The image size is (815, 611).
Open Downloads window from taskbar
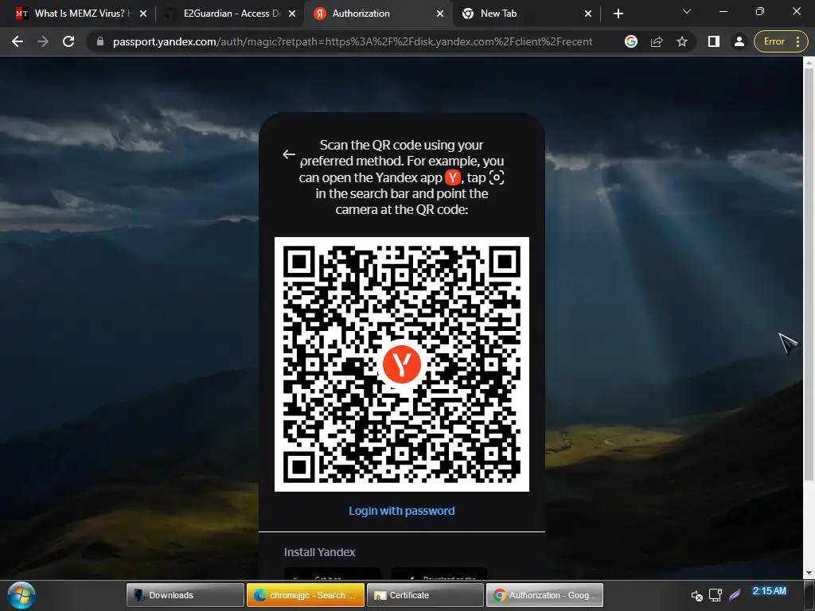coord(185,595)
